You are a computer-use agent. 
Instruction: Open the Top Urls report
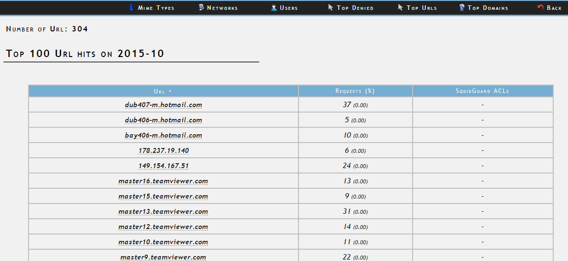coord(421,7)
